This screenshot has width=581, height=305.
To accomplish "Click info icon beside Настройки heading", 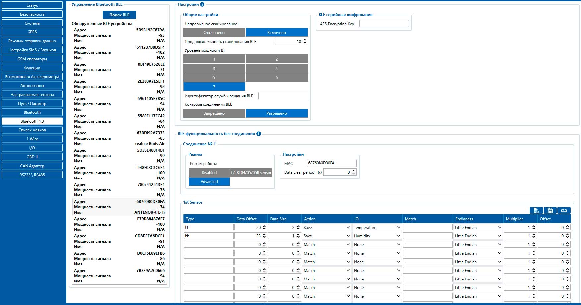I will (202, 4).
